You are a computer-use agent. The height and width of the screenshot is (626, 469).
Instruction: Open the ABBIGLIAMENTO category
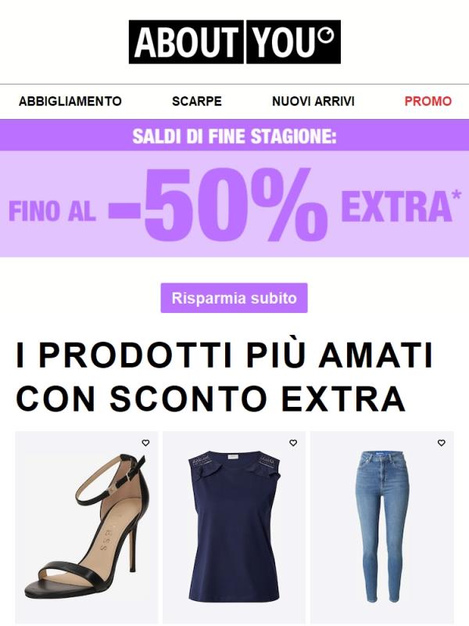point(70,101)
